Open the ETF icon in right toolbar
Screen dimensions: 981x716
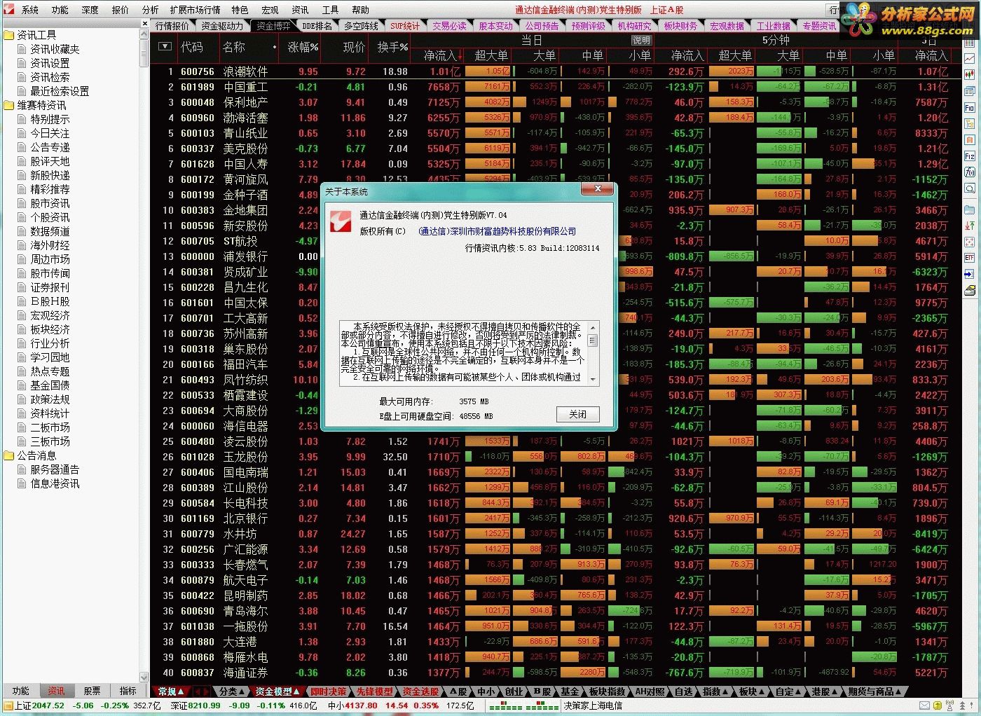tap(970, 258)
